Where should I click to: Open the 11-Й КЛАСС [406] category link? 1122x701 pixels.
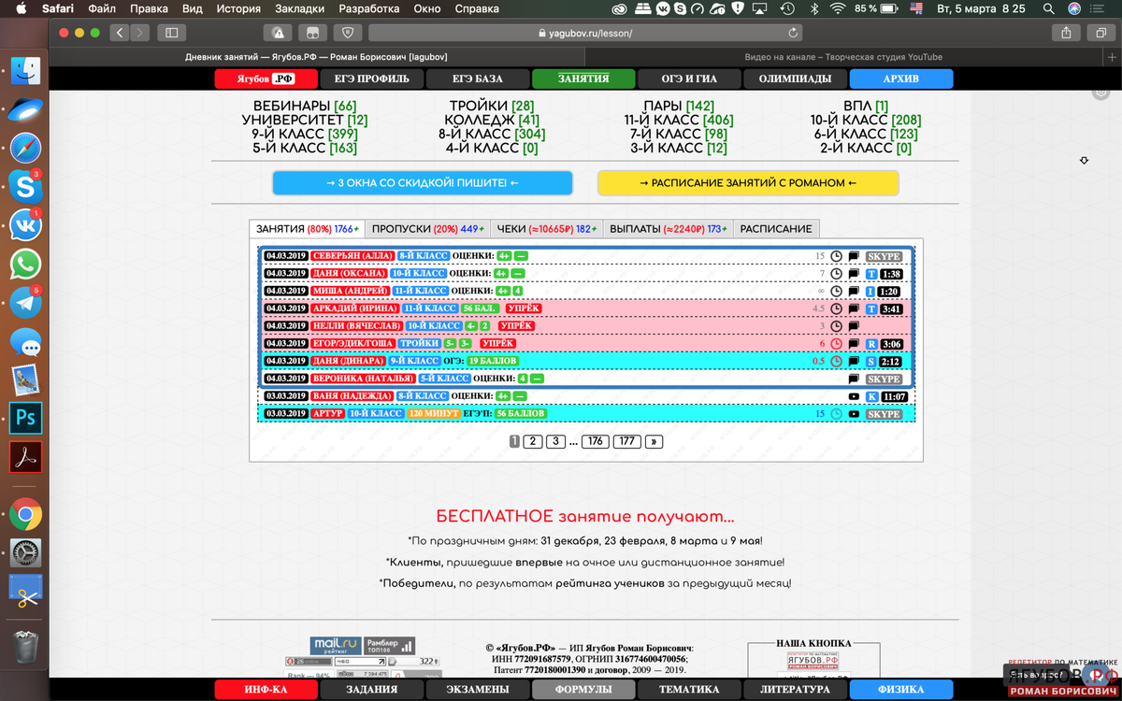point(679,120)
